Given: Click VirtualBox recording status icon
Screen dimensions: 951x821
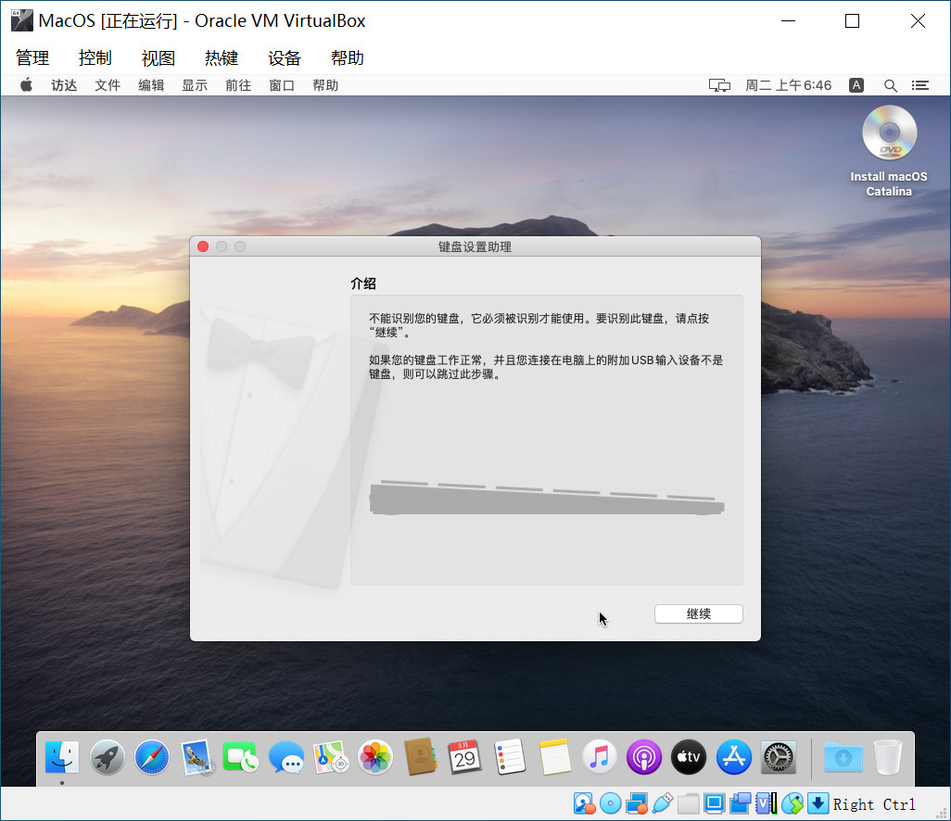Looking at the screenshot, I should click(x=740, y=804).
